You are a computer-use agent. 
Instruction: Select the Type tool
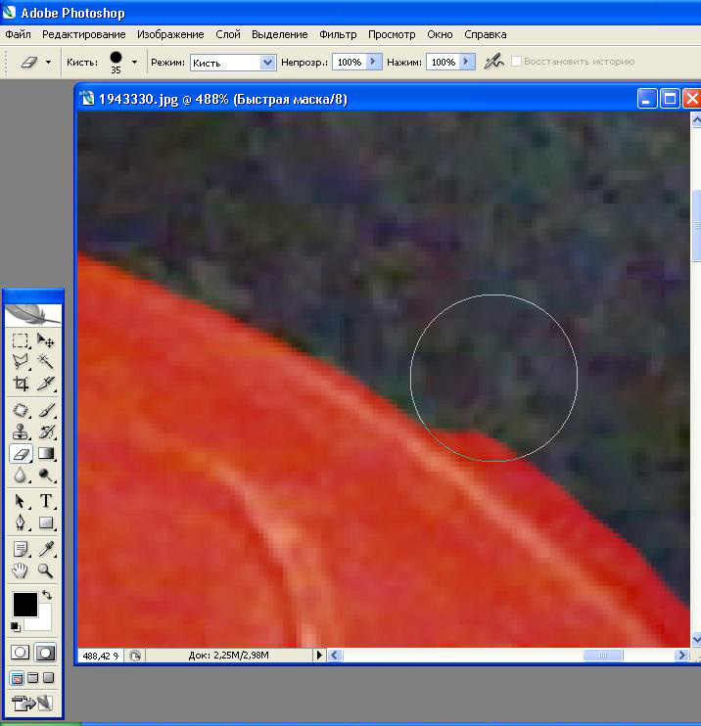[45, 501]
